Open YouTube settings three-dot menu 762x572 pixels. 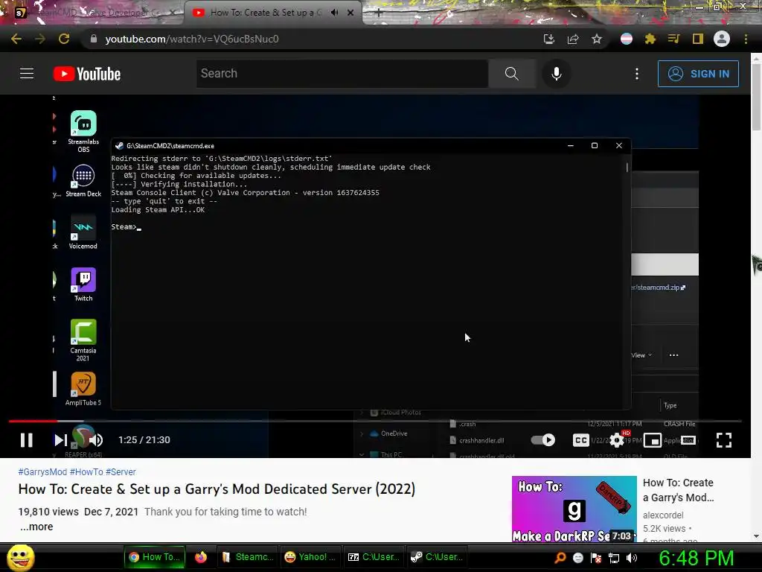(637, 74)
